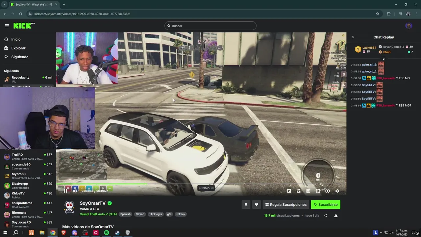The image size is (421, 237).
Task: Select Elcalvorpp channel in sidebar
Action: [x=28, y=186]
